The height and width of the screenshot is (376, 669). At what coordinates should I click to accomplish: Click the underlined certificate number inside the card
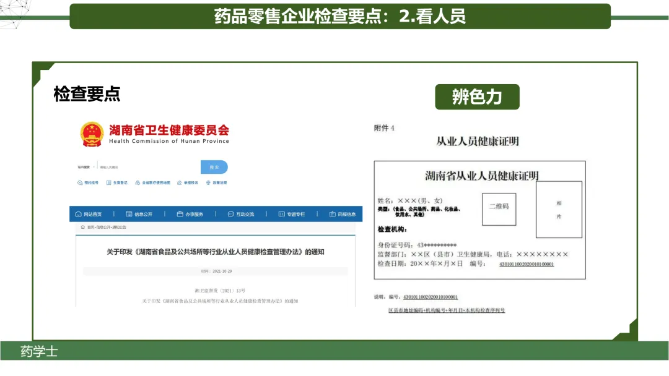[527, 265]
